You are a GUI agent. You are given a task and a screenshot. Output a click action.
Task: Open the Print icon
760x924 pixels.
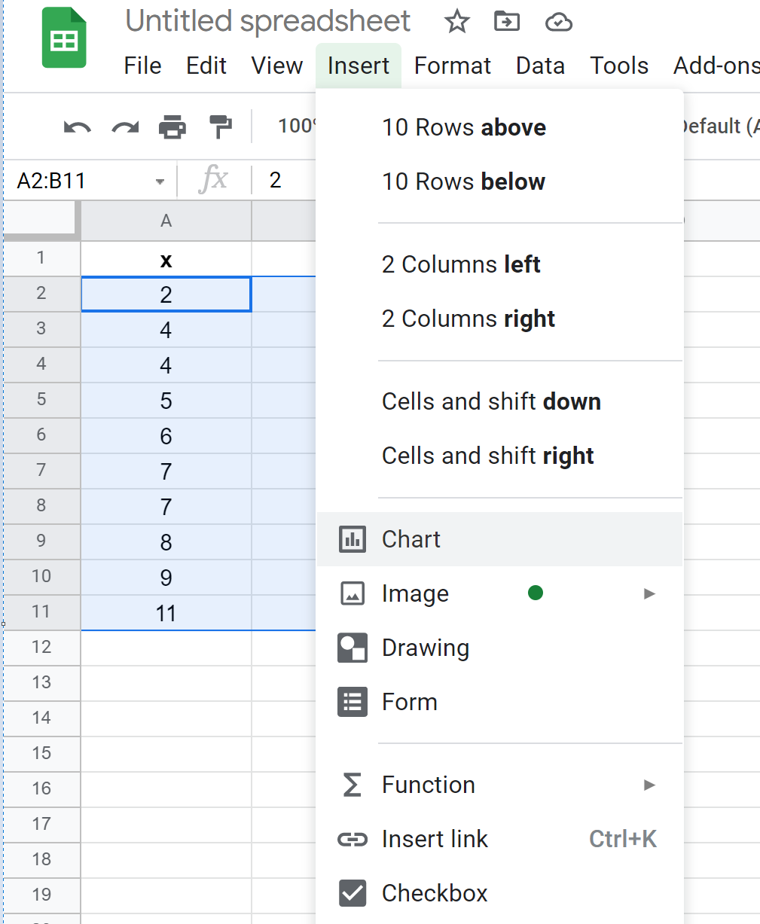172,127
